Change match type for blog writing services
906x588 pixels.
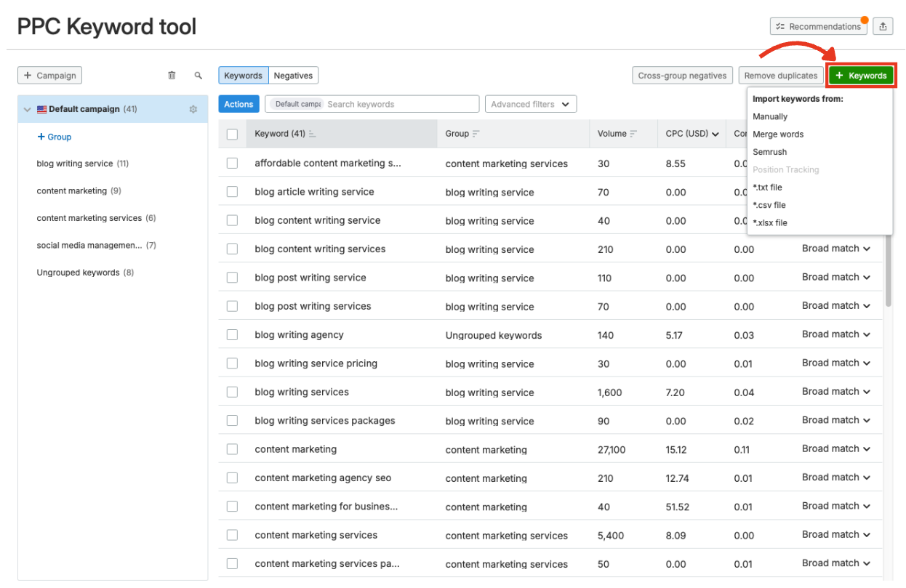click(x=835, y=391)
